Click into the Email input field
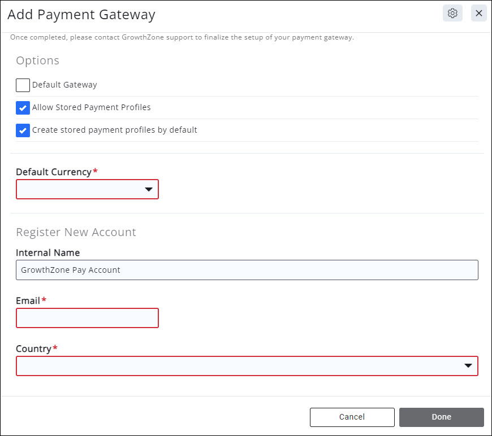 pyautogui.click(x=87, y=318)
